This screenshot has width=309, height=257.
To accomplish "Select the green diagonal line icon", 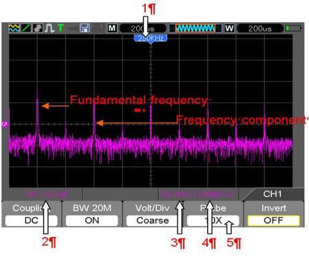I will (x=26, y=28).
